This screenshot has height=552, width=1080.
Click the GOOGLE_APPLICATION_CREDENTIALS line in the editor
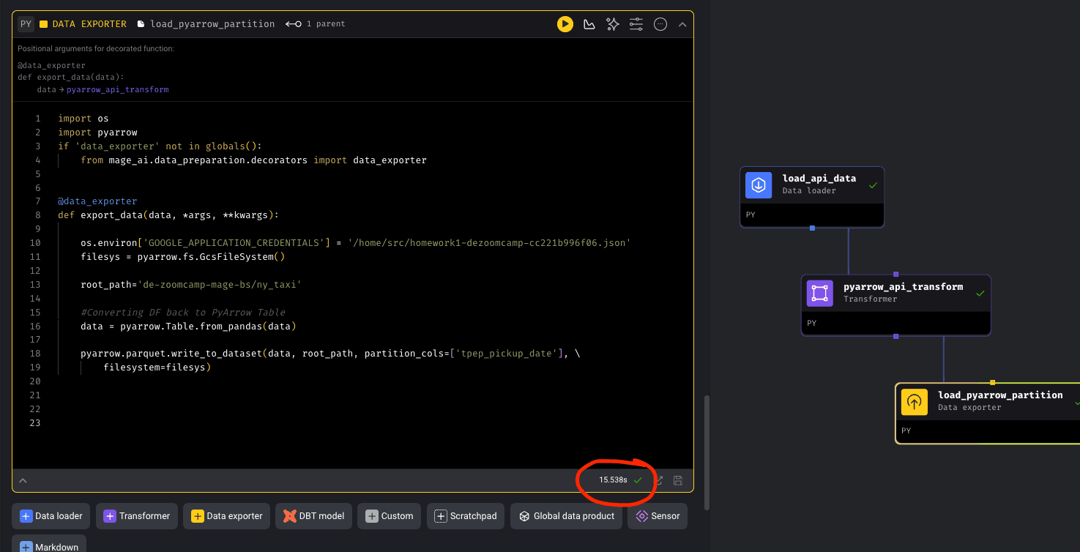click(x=356, y=243)
